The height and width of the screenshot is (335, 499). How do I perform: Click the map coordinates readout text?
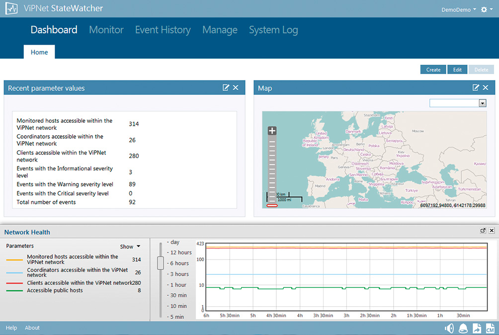tap(453, 205)
